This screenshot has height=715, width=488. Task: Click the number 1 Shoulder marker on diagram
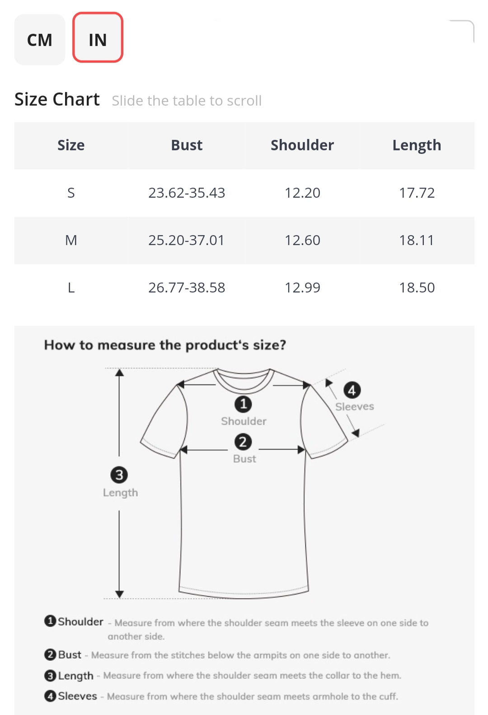click(243, 404)
